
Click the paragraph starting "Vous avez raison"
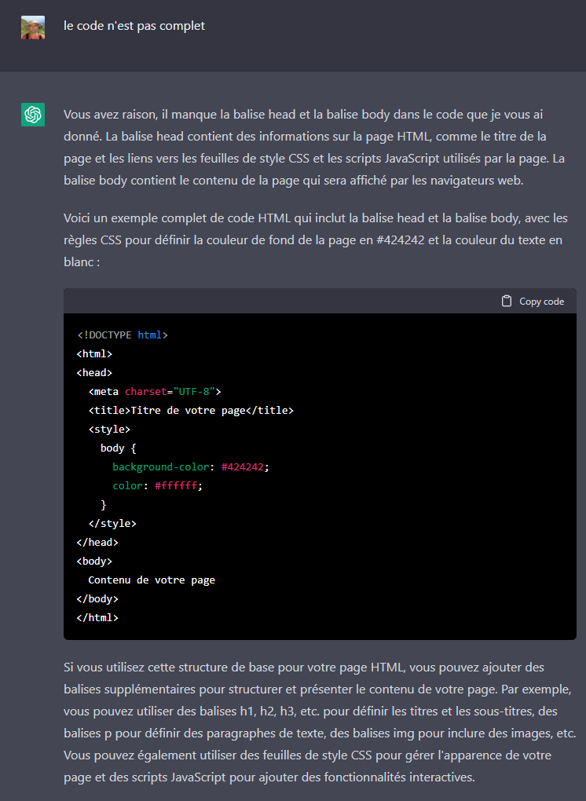(x=314, y=148)
